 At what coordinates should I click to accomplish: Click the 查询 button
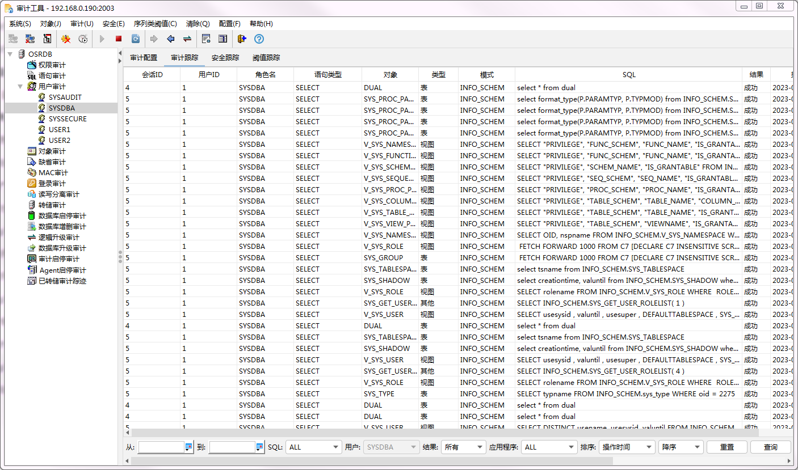click(770, 447)
